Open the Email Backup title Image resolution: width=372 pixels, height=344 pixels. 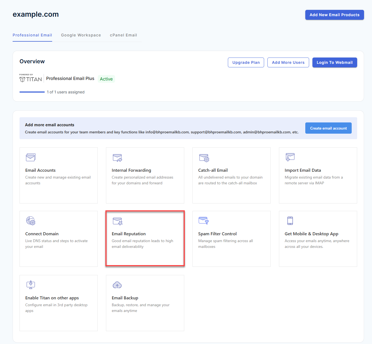125,298
